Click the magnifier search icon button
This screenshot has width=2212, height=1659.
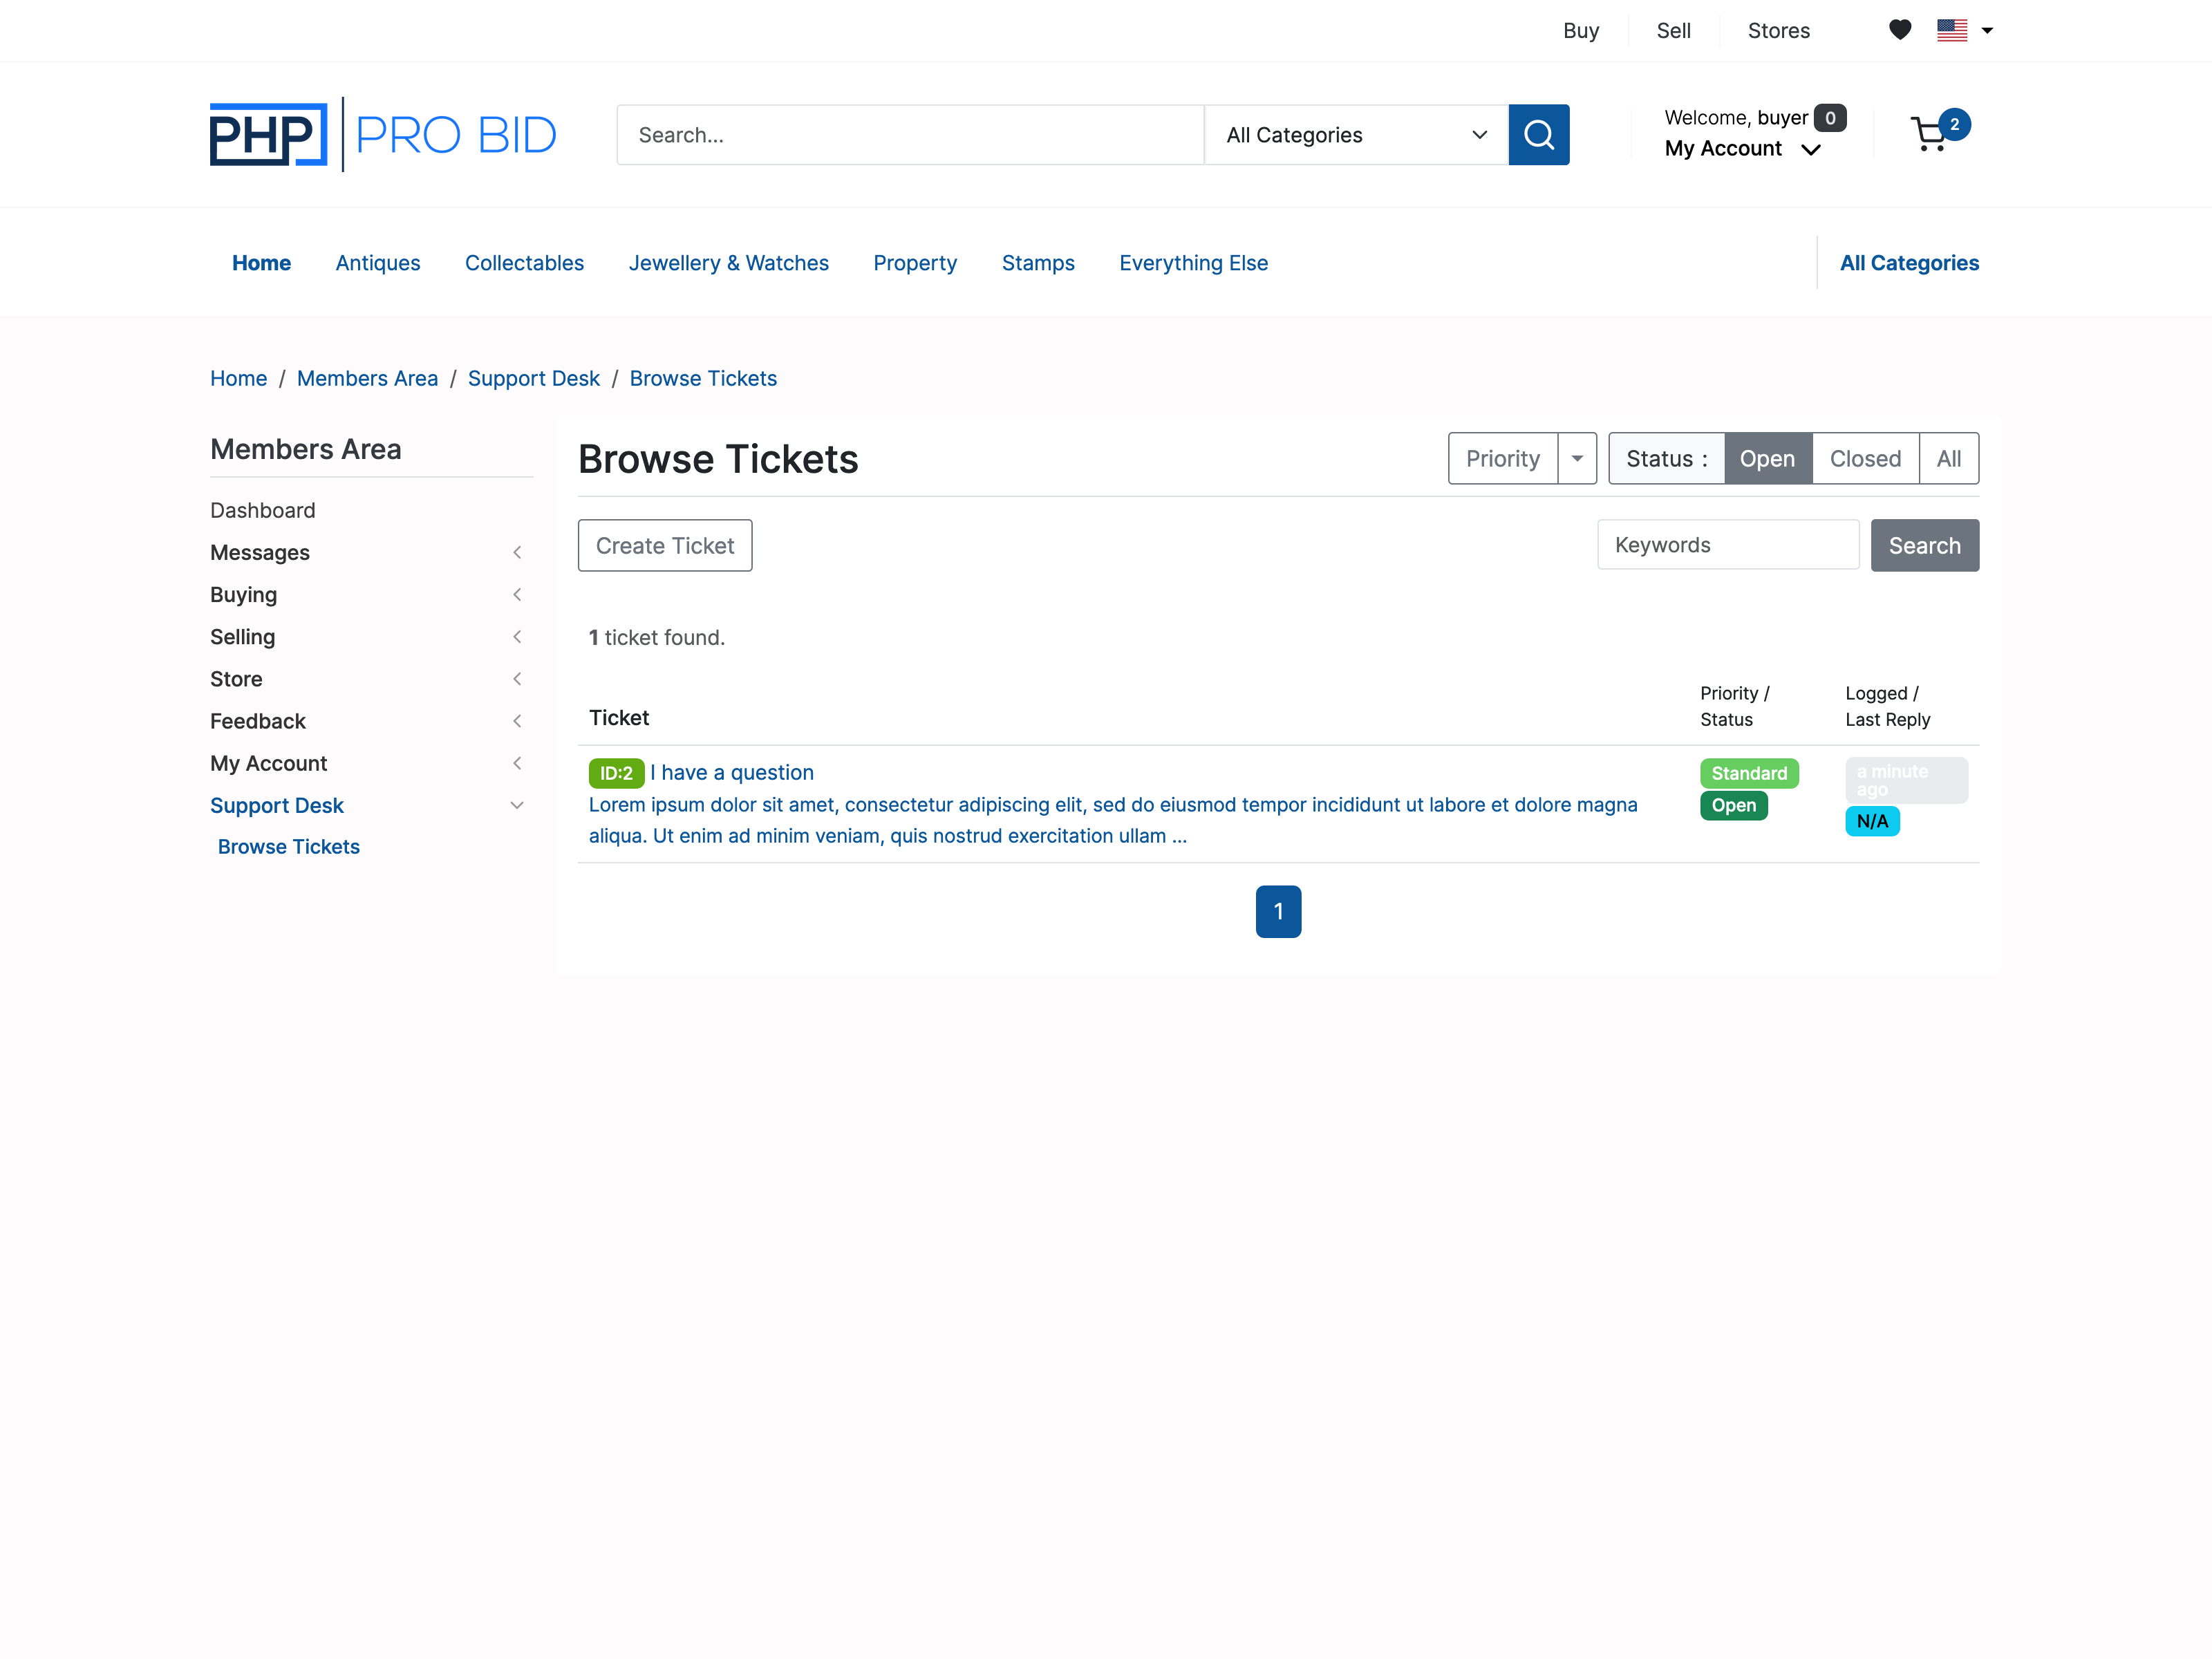click(x=1538, y=135)
